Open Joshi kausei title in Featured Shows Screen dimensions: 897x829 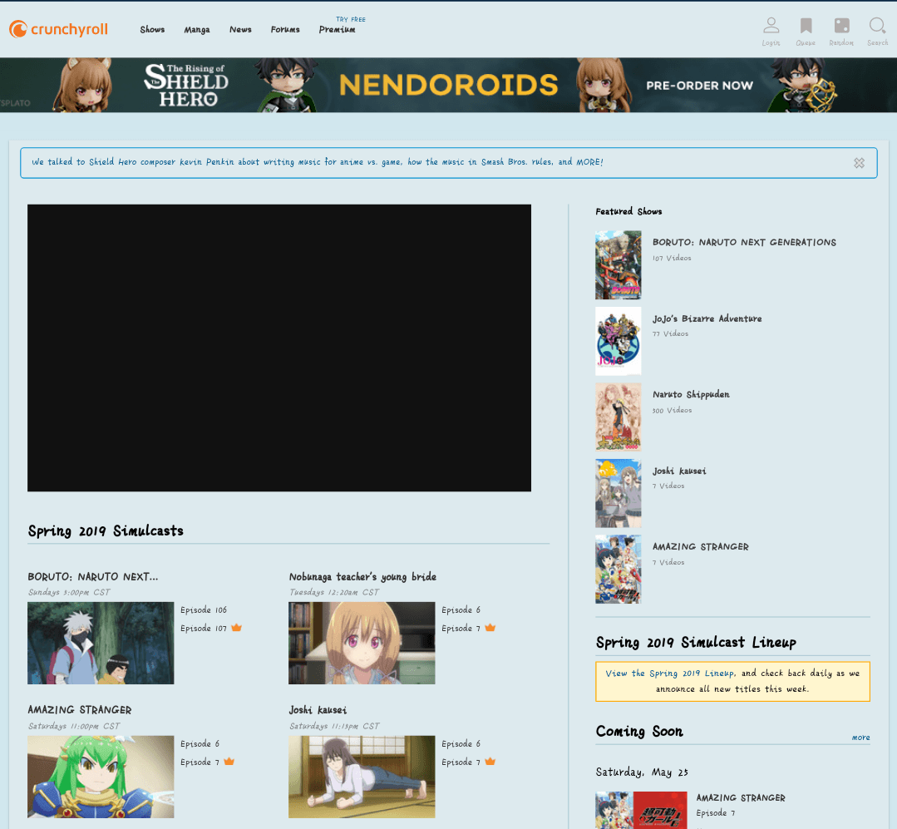pos(679,471)
